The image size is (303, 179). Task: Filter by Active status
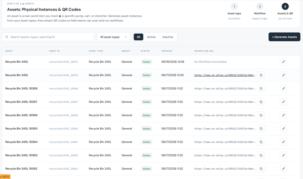[151, 37]
